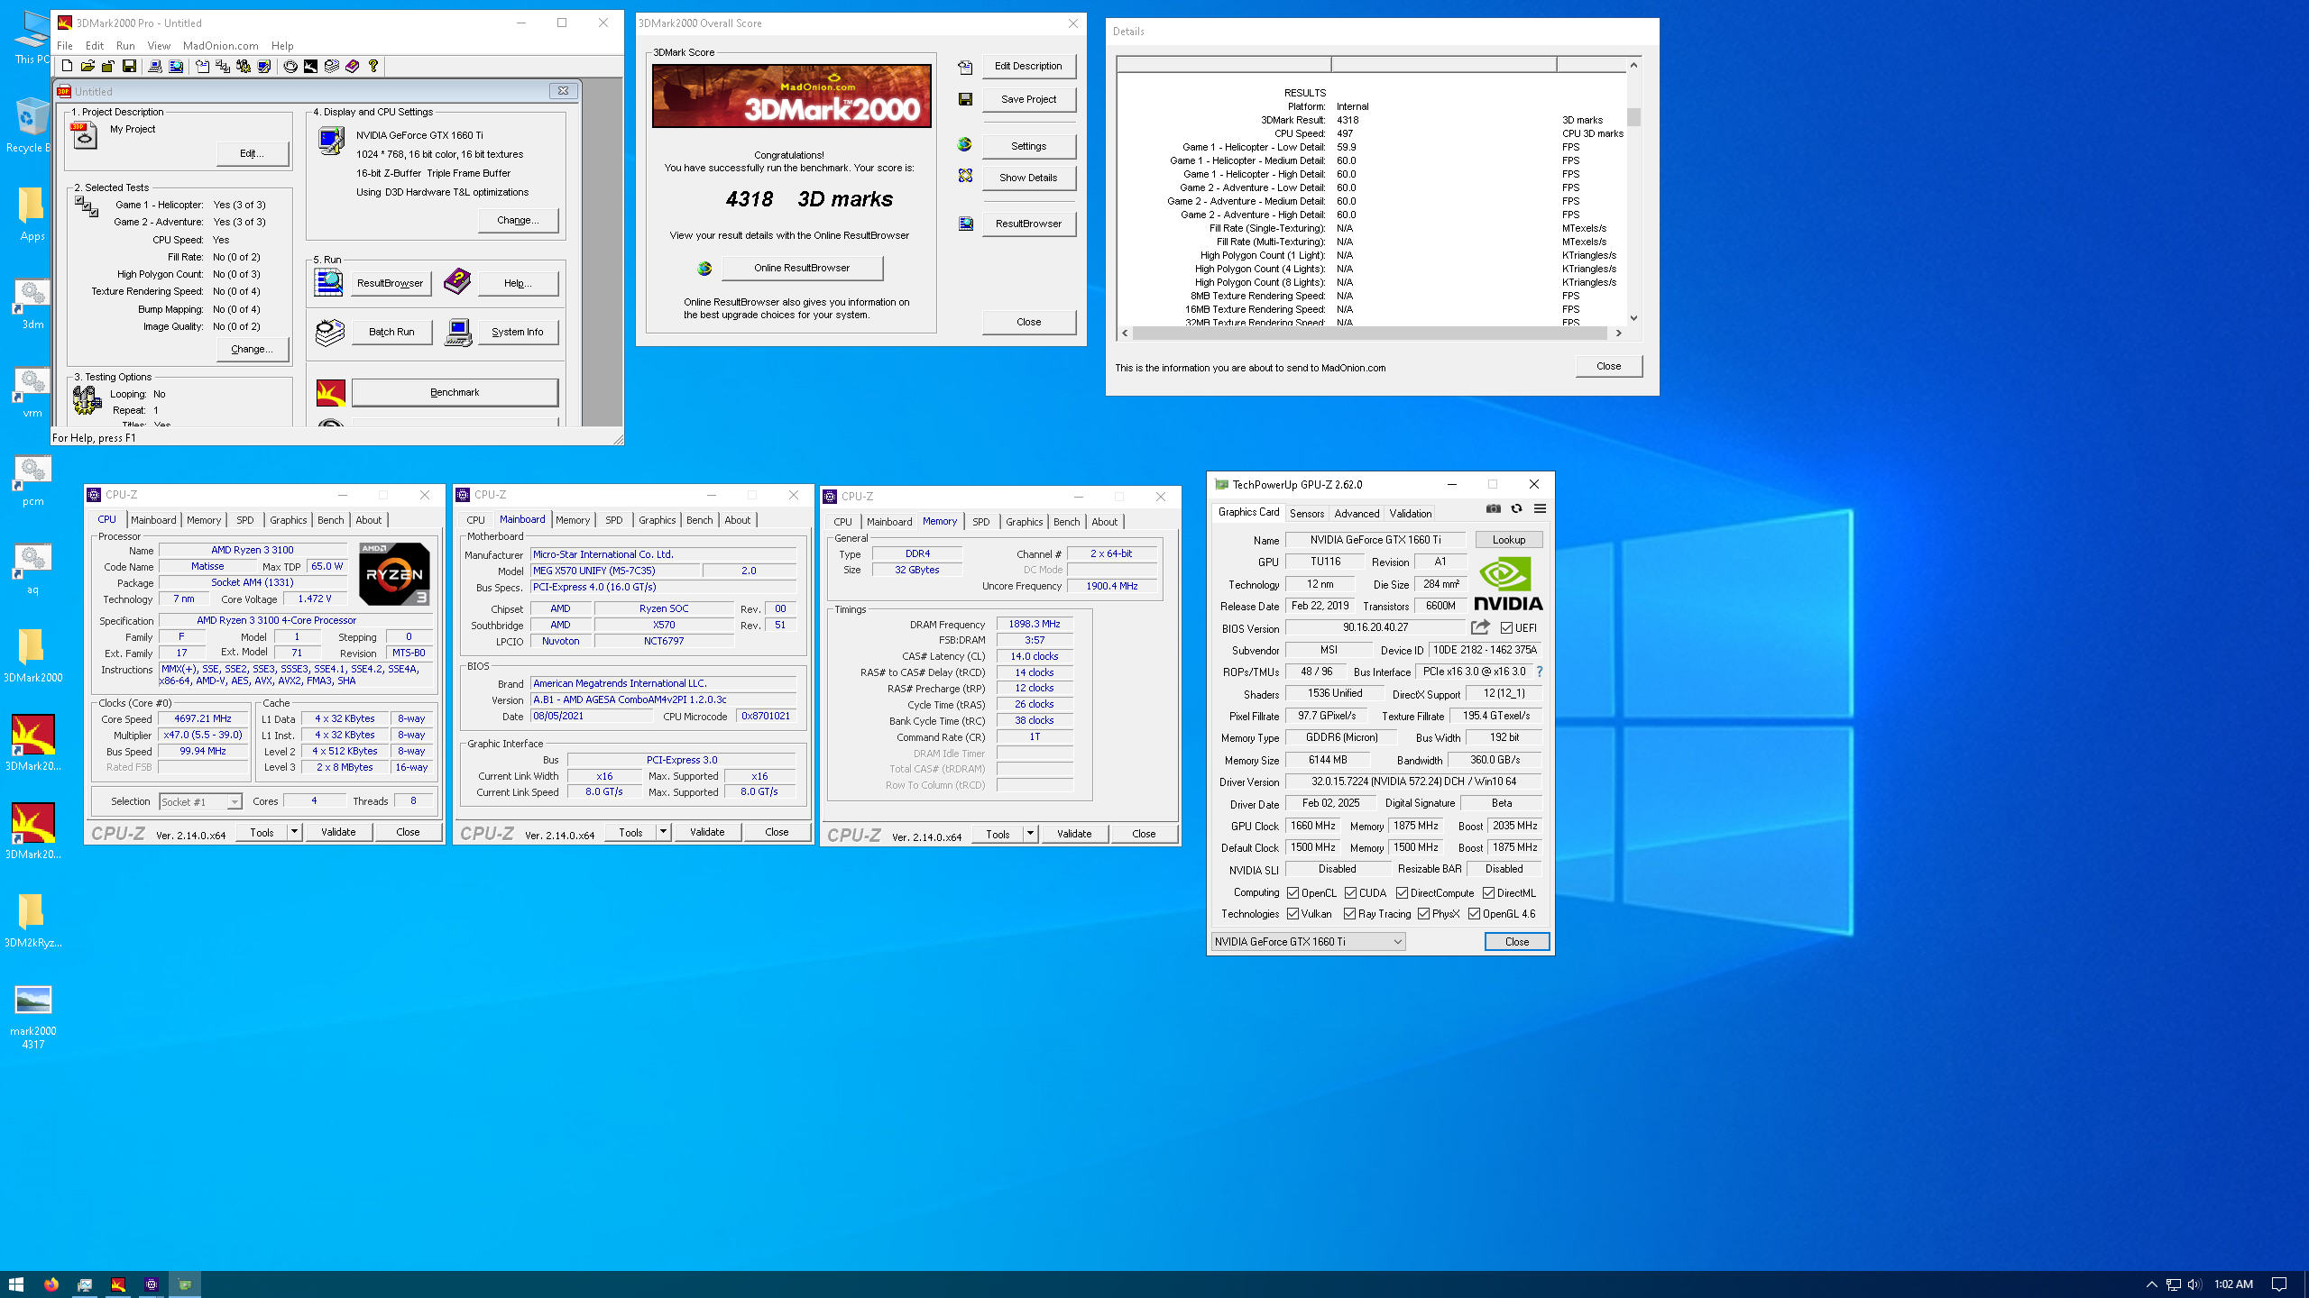The height and width of the screenshot is (1298, 2309).
Task: Click the Edit Description icon in Overall Score window
Action: coord(965,67)
